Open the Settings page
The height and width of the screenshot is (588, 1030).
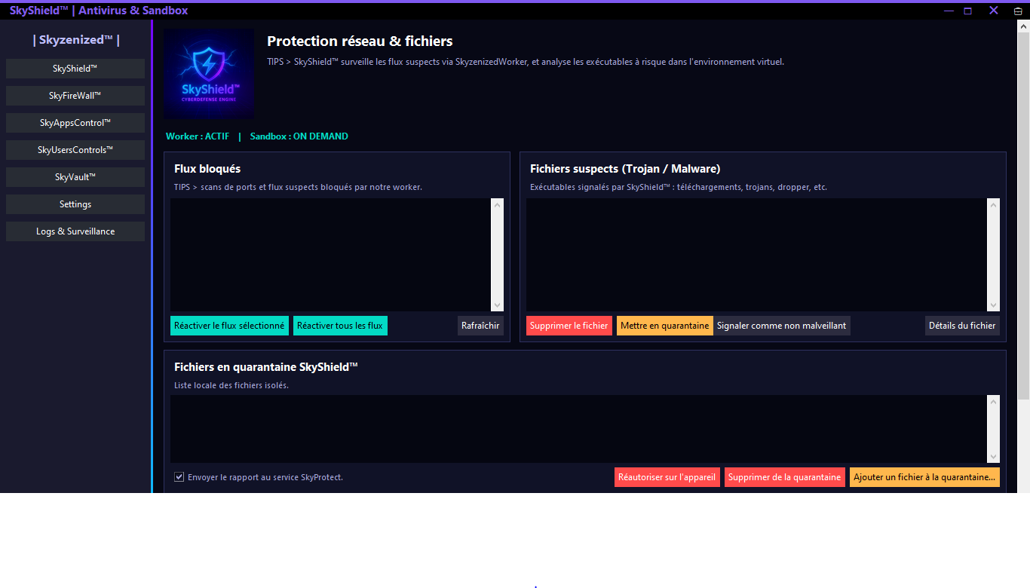click(75, 204)
